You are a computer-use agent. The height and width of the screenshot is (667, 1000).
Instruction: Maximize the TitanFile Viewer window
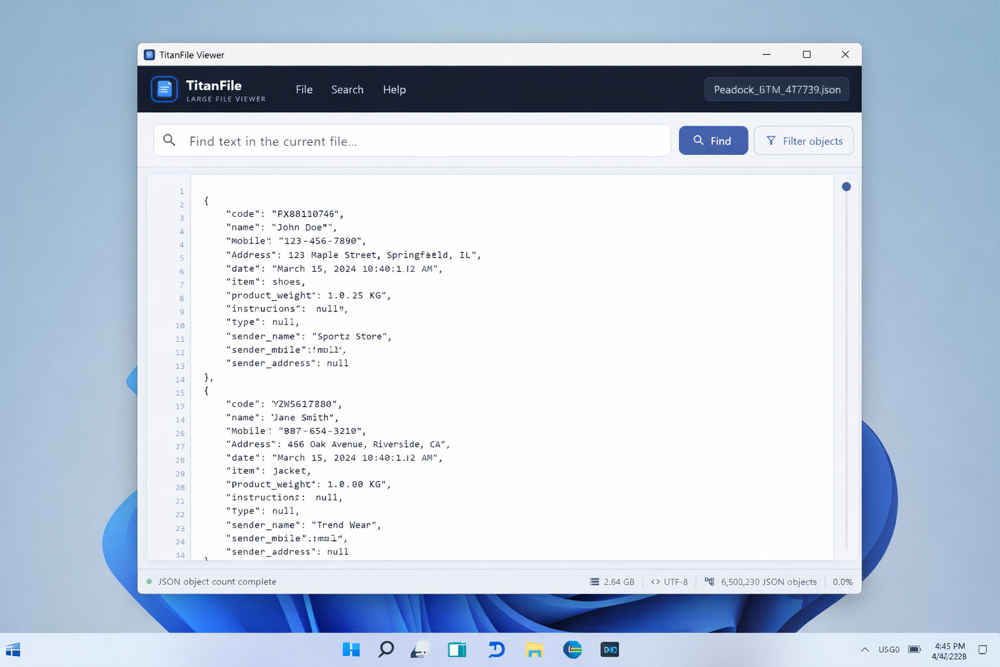[807, 55]
